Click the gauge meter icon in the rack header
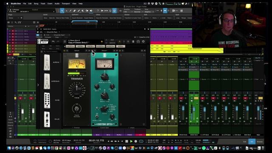Viewport: 272px width, 153px height. point(138,42)
